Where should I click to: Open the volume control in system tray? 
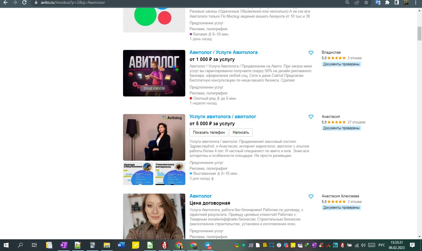(x=363, y=245)
